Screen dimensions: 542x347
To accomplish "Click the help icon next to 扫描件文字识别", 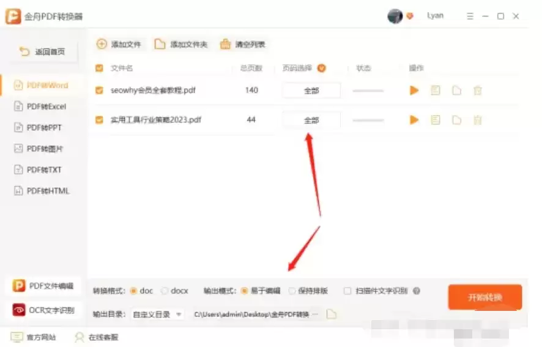I will click(417, 291).
